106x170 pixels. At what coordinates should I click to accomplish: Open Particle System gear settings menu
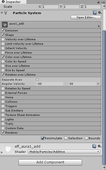pos(100,13)
